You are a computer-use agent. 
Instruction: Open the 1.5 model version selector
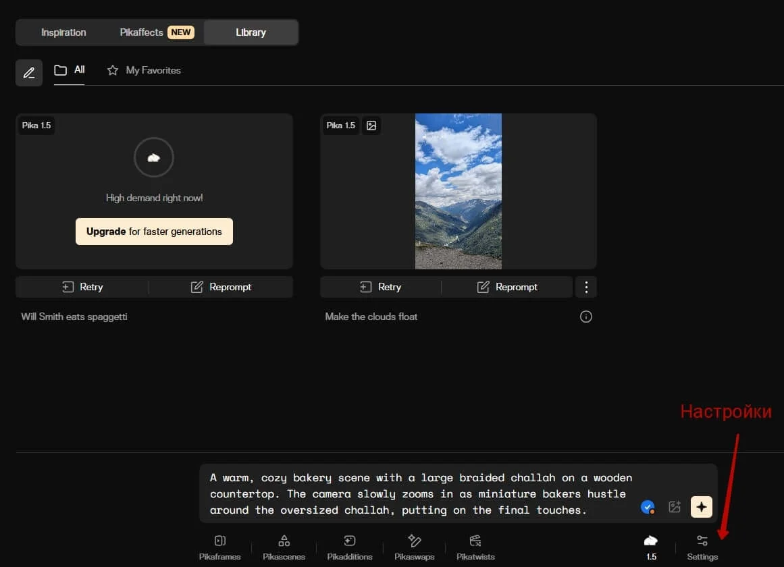coord(651,547)
